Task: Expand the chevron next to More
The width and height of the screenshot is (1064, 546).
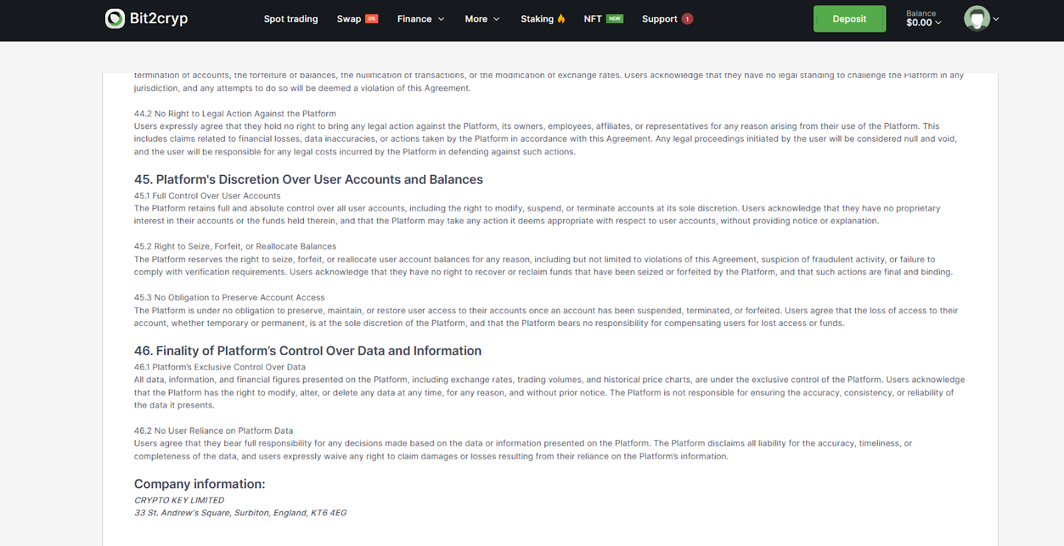Action: [497, 19]
